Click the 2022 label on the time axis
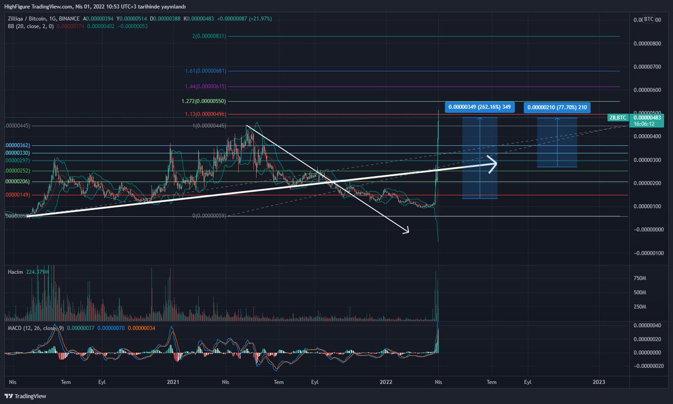673x404 pixels. click(x=386, y=382)
